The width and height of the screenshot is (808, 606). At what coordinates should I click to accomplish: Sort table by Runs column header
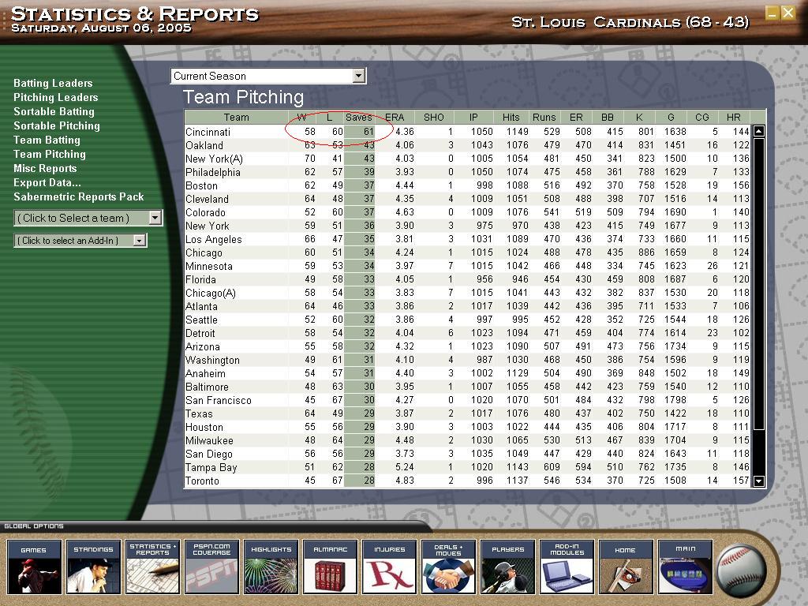544,117
